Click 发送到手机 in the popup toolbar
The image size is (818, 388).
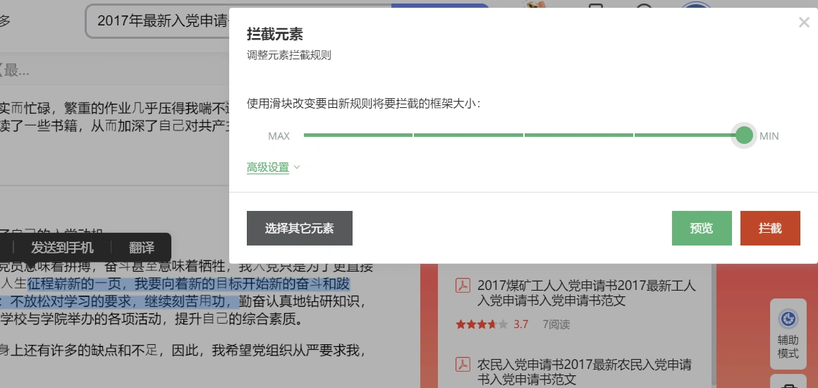[62, 248]
